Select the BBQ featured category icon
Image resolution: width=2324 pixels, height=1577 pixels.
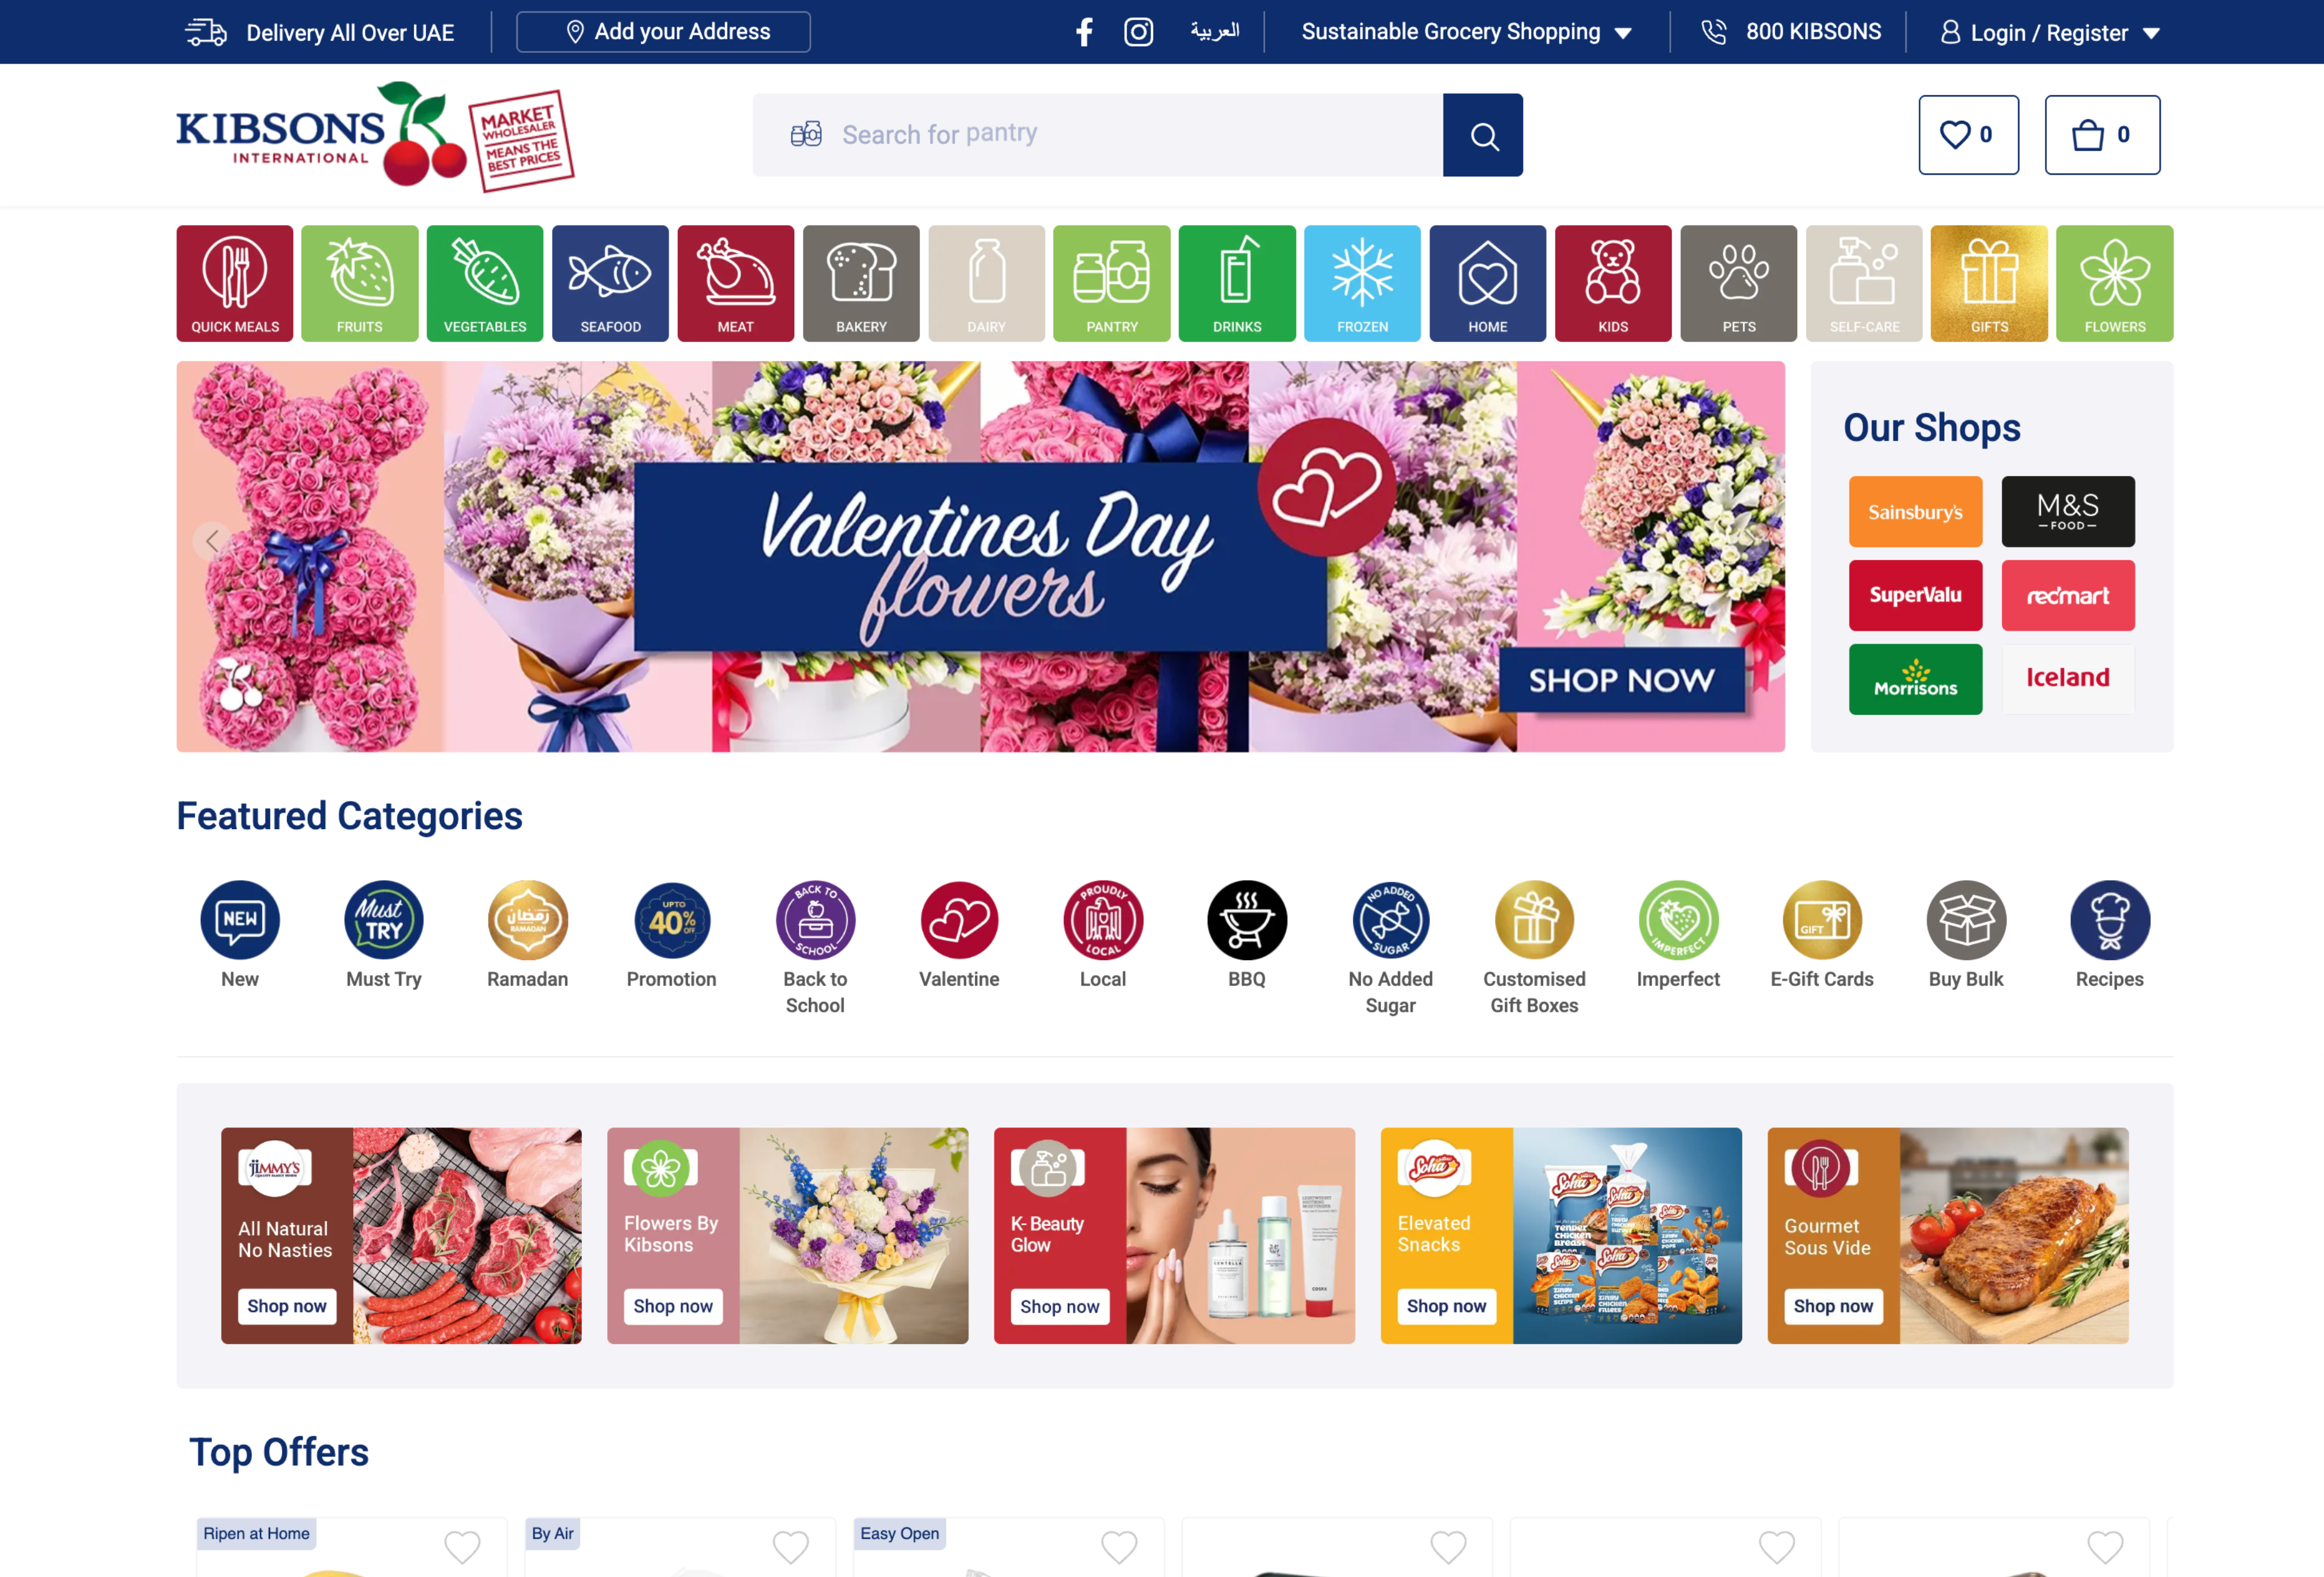coord(1246,920)
